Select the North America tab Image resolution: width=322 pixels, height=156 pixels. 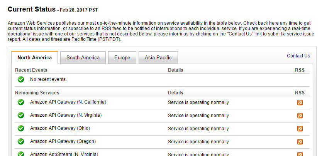coord(34,58)
